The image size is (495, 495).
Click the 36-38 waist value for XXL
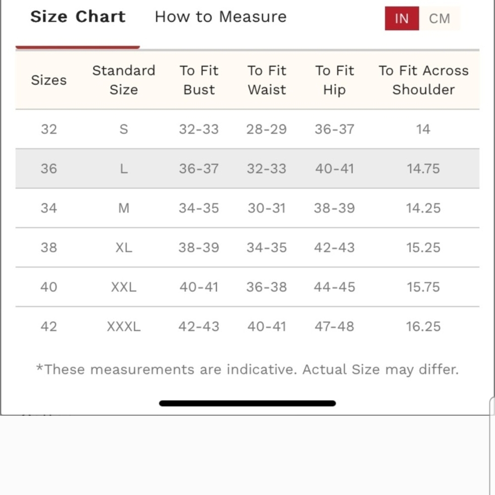[267, 287]
